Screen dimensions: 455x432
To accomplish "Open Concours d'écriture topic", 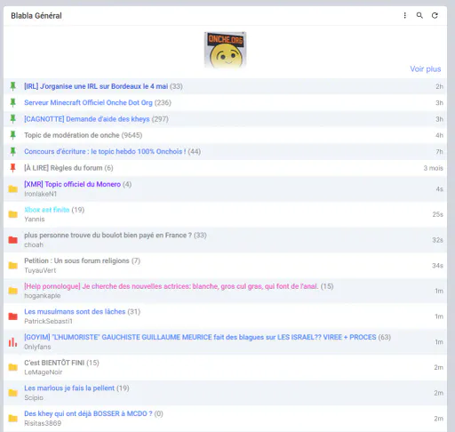I will point(105,151).
